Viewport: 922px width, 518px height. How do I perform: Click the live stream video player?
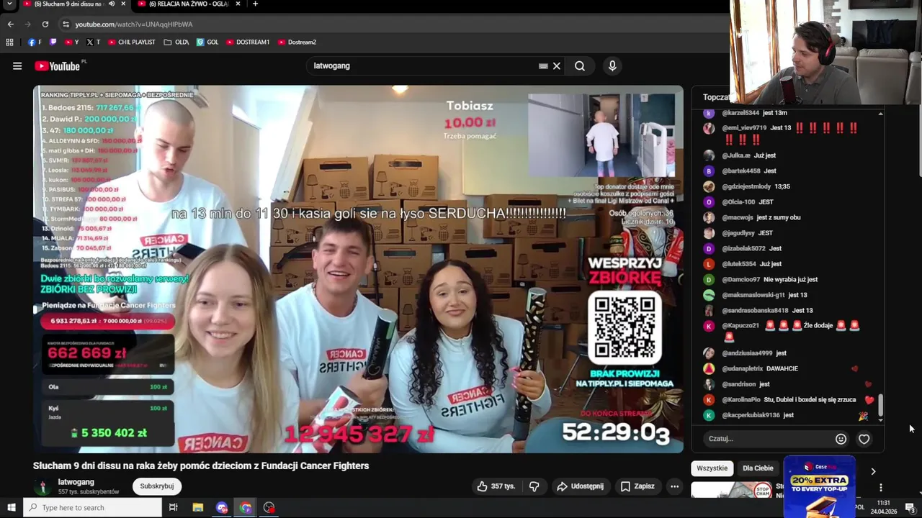358,269
